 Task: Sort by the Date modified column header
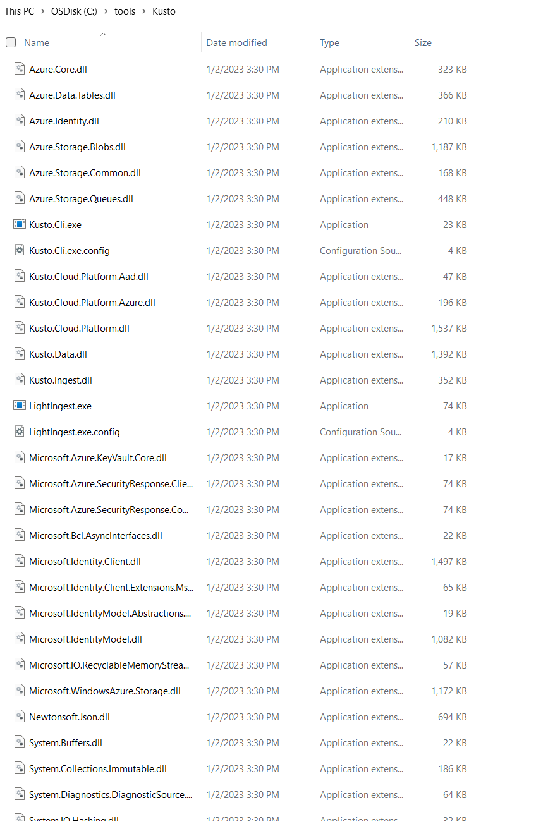237,43
